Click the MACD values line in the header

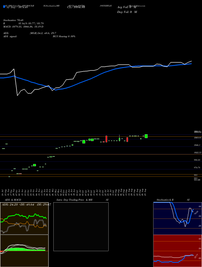[x=23, y=27]
